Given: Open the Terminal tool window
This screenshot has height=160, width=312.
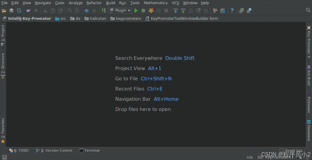Looking at the screenshot, I should [x=90, y=150].
